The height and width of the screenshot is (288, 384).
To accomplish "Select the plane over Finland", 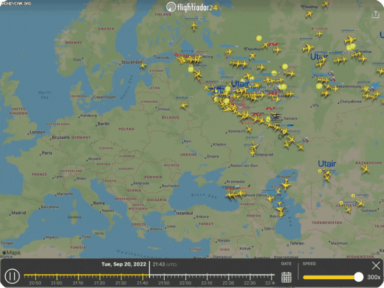I will [x=194, y=26].
